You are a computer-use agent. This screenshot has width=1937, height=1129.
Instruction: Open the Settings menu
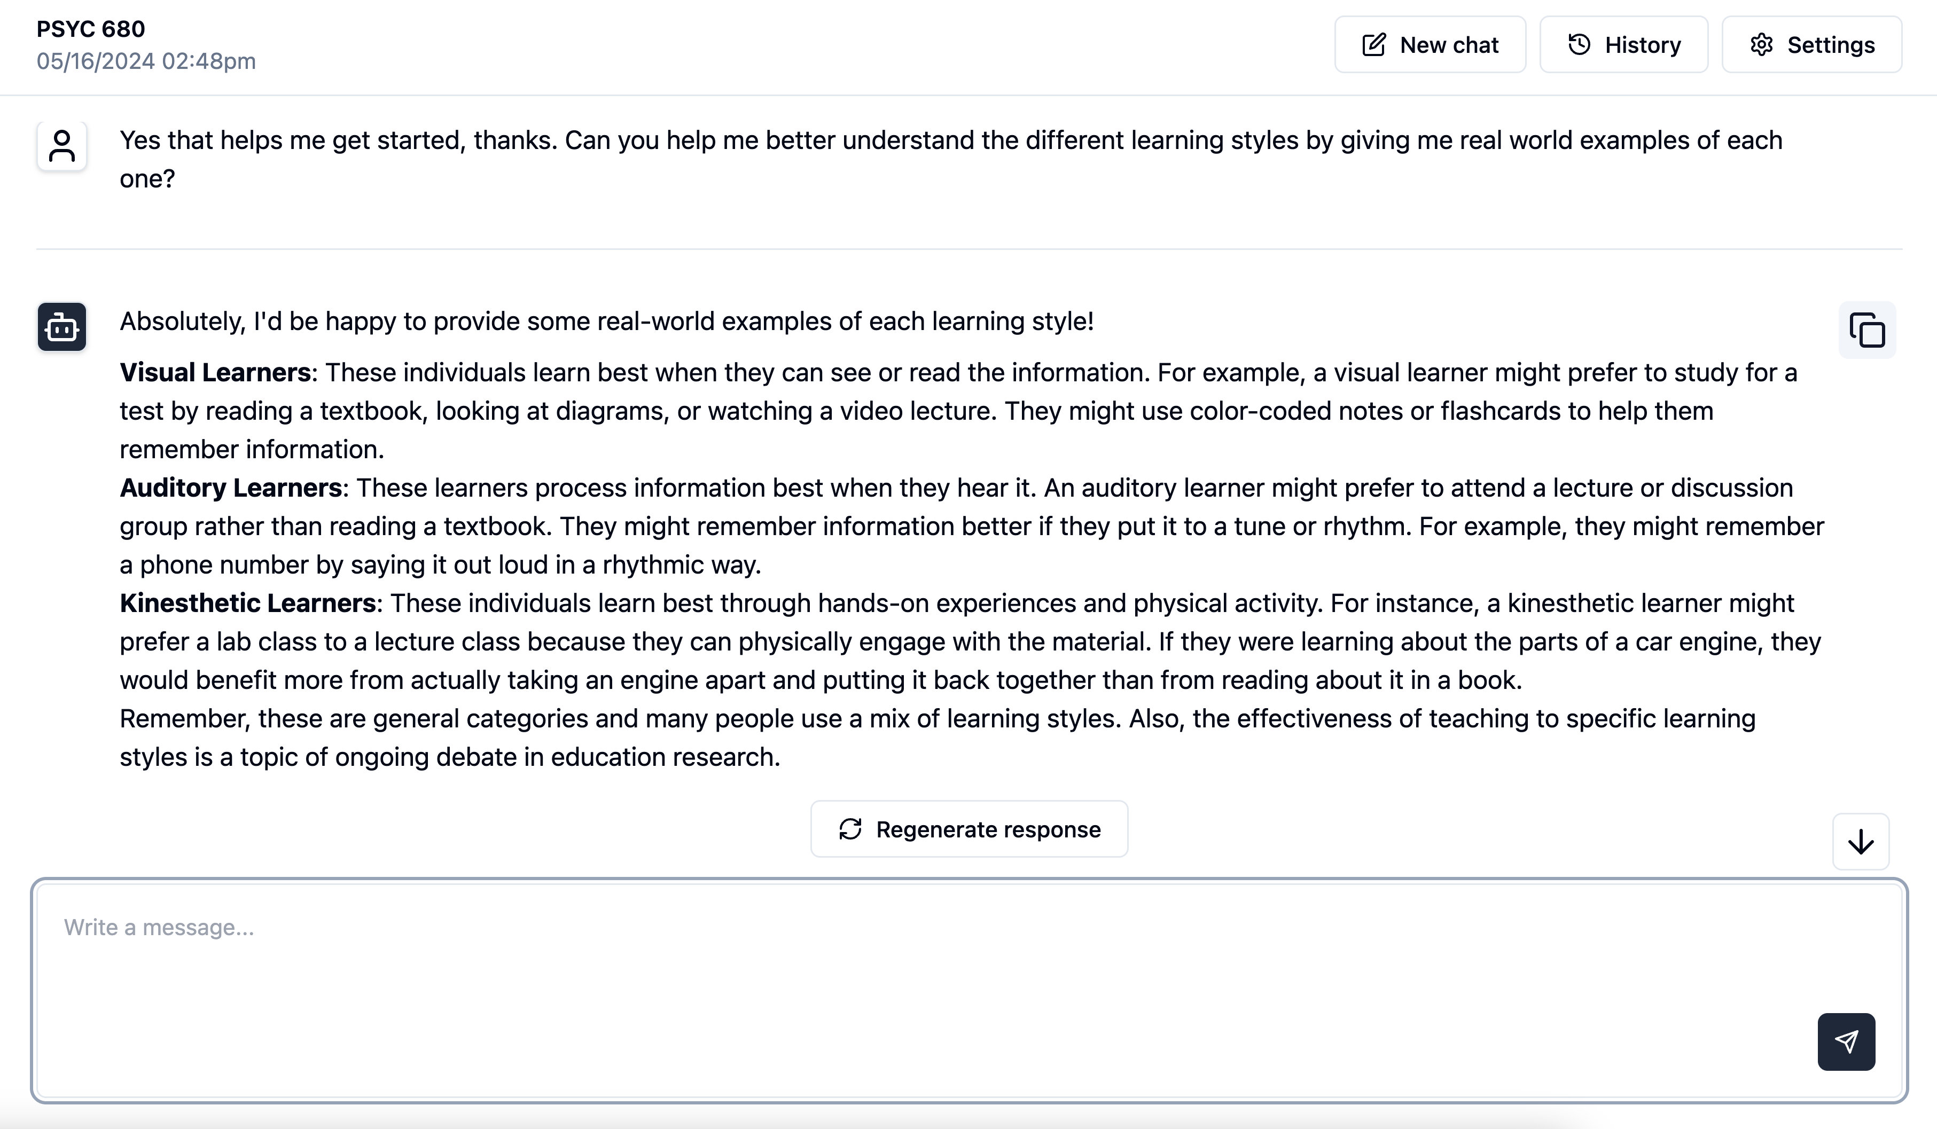click(x=1811, y=45)
